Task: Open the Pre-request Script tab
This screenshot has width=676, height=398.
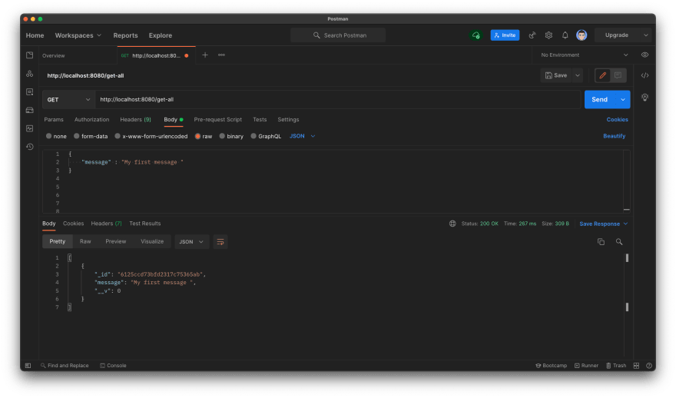Action: pos(217,120)
